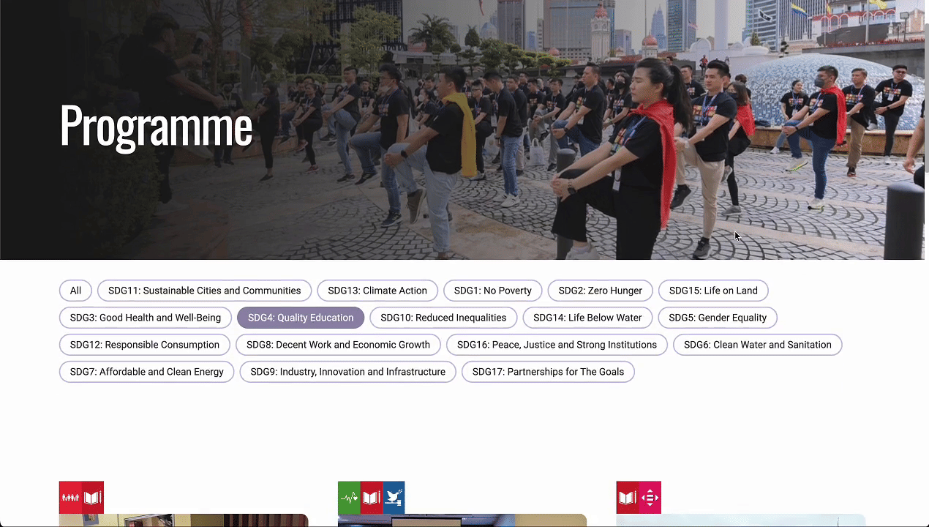Click the Quality Education book icon on first card
The width and height of the screenshot is (929, 527).
(x=93, y=498)
